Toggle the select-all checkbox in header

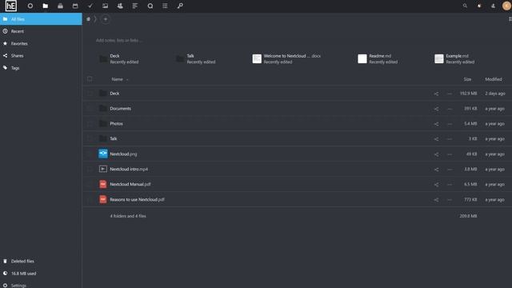(x=90, y=79)
